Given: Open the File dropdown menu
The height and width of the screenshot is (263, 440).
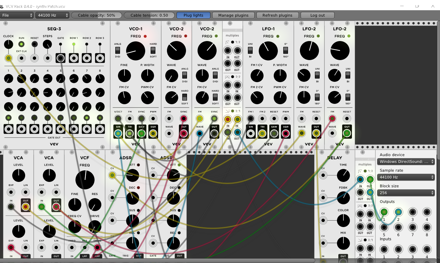Looking at the screenshot, I should click(17, 15).
